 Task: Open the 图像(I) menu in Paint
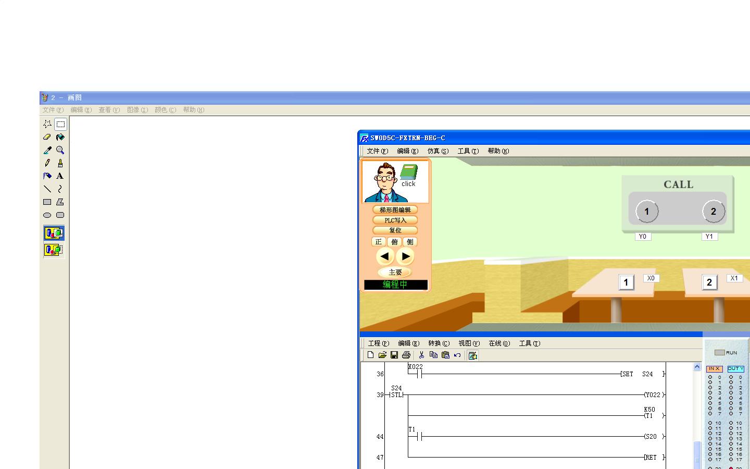coord(137,110)
